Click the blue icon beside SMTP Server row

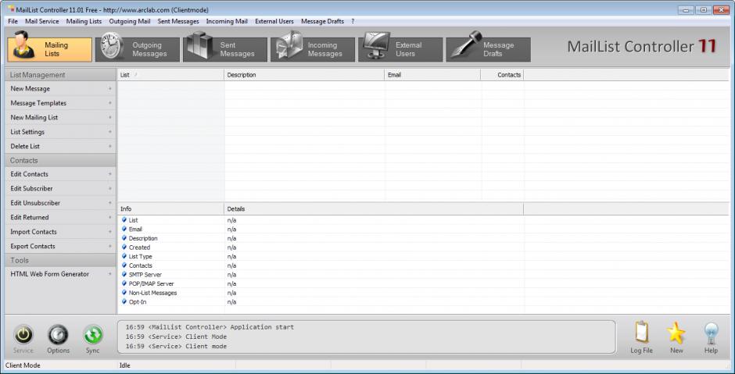pyautogui.click(x=124, y=274)
